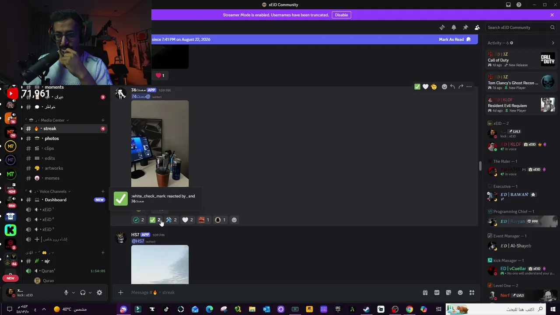Image resolution: width=560 pixels, height=315 pixels.
Task: Open add reaction picker on message toolbar
Action: tap(444, 87)
